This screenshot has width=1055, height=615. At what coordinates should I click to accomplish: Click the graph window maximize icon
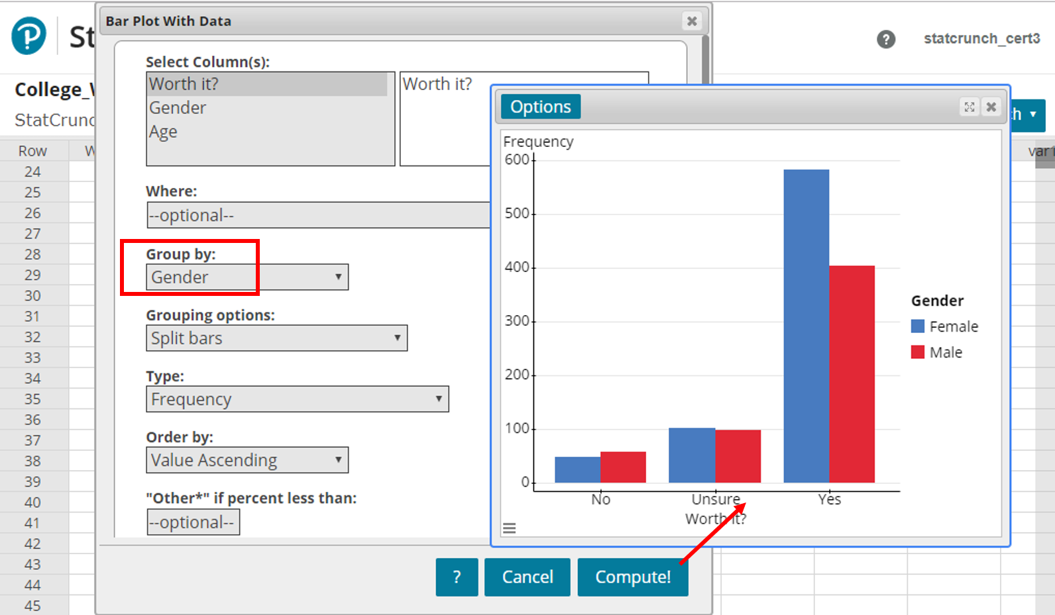click(969, 107)
